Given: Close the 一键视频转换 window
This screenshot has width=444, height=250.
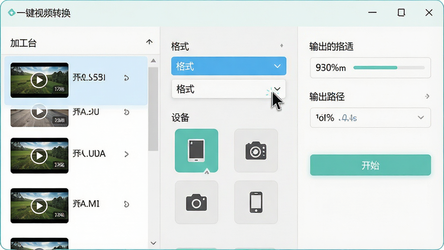Looking at the screenshot, I should [x=429, y=13].
